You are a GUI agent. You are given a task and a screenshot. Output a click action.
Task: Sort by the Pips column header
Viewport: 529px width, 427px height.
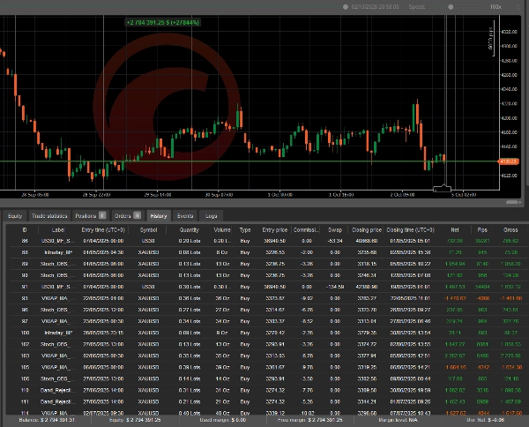[x=482, y=230]
